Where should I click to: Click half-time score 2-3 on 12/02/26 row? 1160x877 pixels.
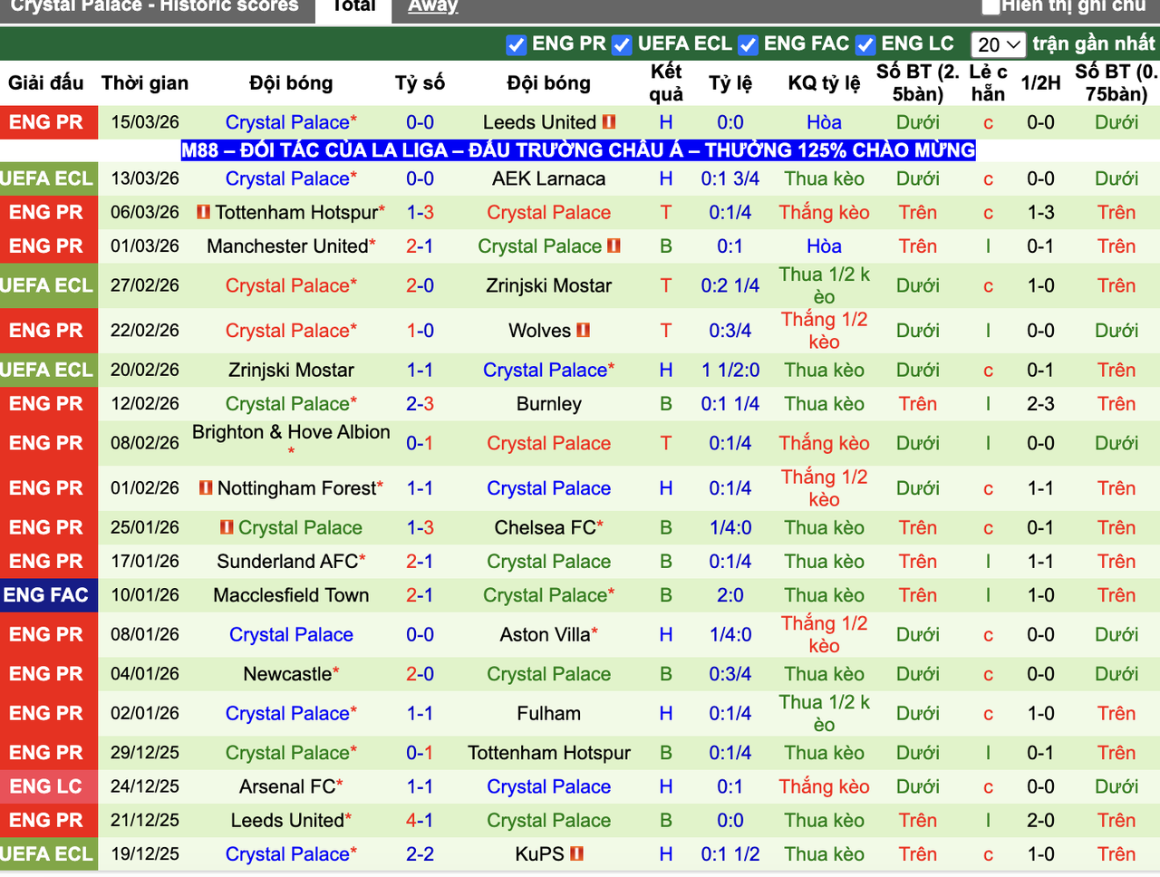coord(1040,403)
